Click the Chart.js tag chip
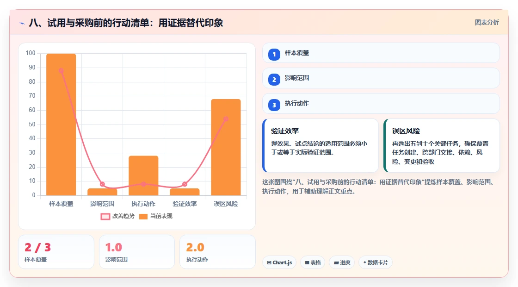The height and width of the screenshot is (287, 518). 279,262
